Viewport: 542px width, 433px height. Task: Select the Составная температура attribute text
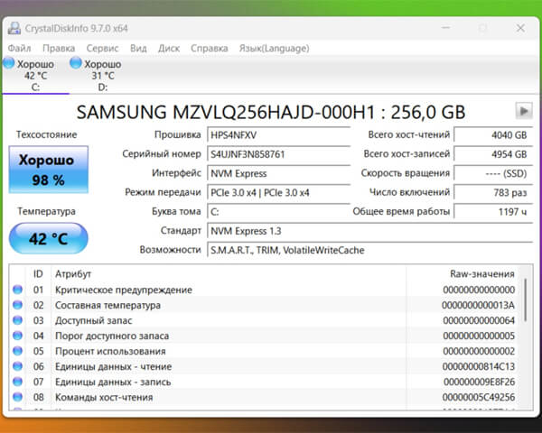coord(107,305)
